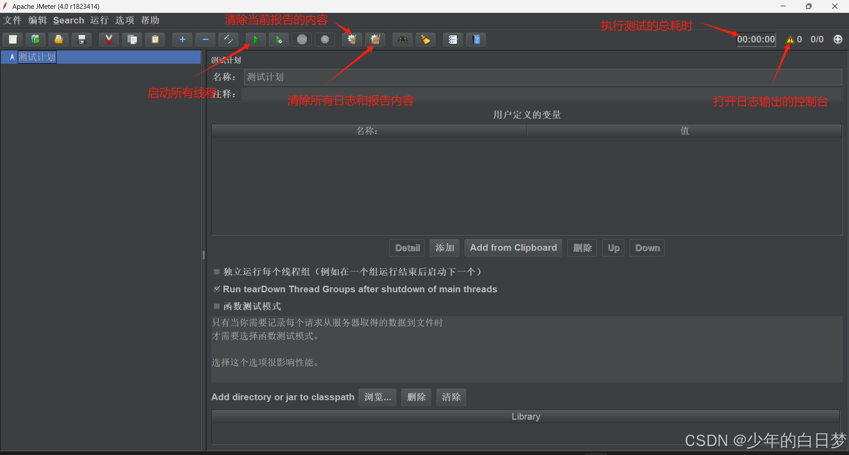Collapse all nodes with minus icon

point(205,39)
